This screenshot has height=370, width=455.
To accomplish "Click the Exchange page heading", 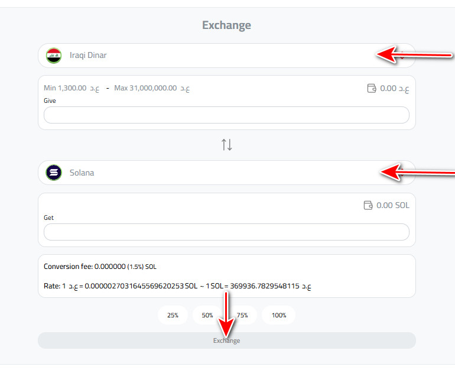I will 226,25.
